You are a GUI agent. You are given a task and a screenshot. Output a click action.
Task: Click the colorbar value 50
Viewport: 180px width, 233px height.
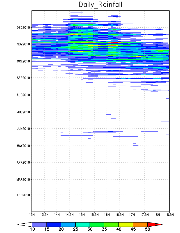[147, 229]
